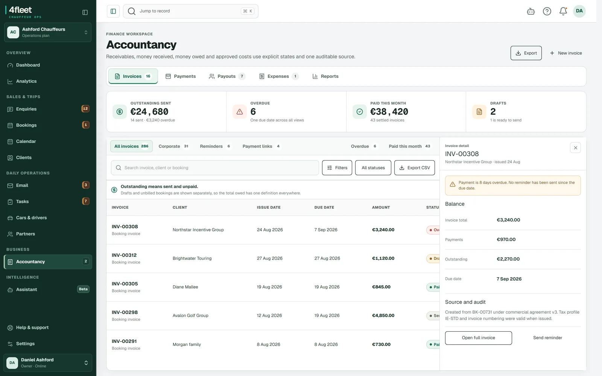Click the warning icon in overdue payment alert
Image resolution: width=602 pixels, height=376 pixels.
click(453, 184)
